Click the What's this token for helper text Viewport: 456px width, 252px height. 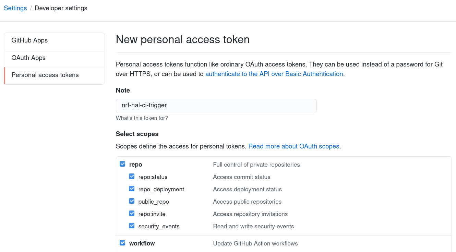click(x=142, y=118)
